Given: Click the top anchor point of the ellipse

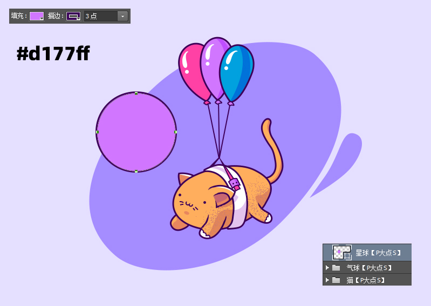Looking at the screenshot, I should click(x=136, y=92).
